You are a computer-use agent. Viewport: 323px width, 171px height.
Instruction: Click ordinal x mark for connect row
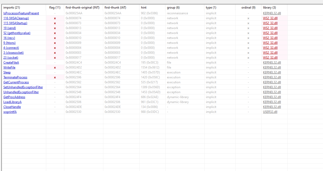pyautogui.click(x=248, y=48)
